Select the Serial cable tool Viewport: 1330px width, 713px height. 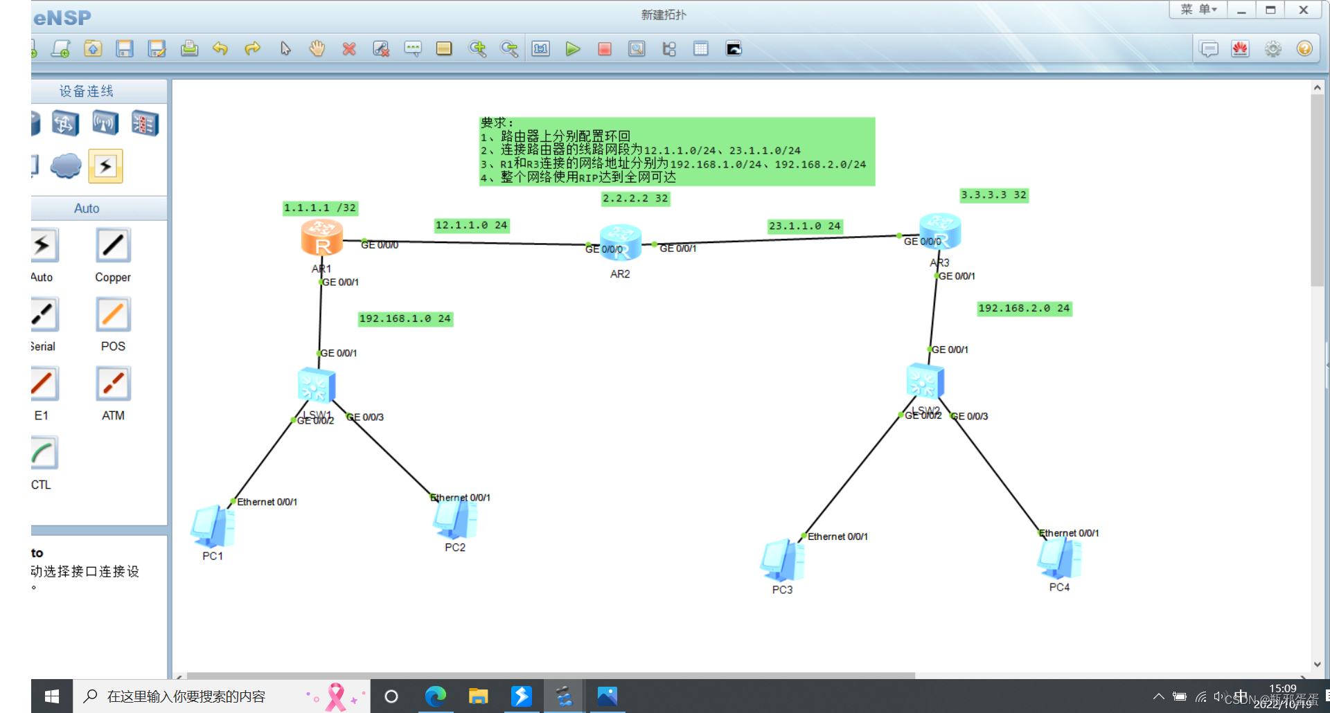(x=43, y=315)
